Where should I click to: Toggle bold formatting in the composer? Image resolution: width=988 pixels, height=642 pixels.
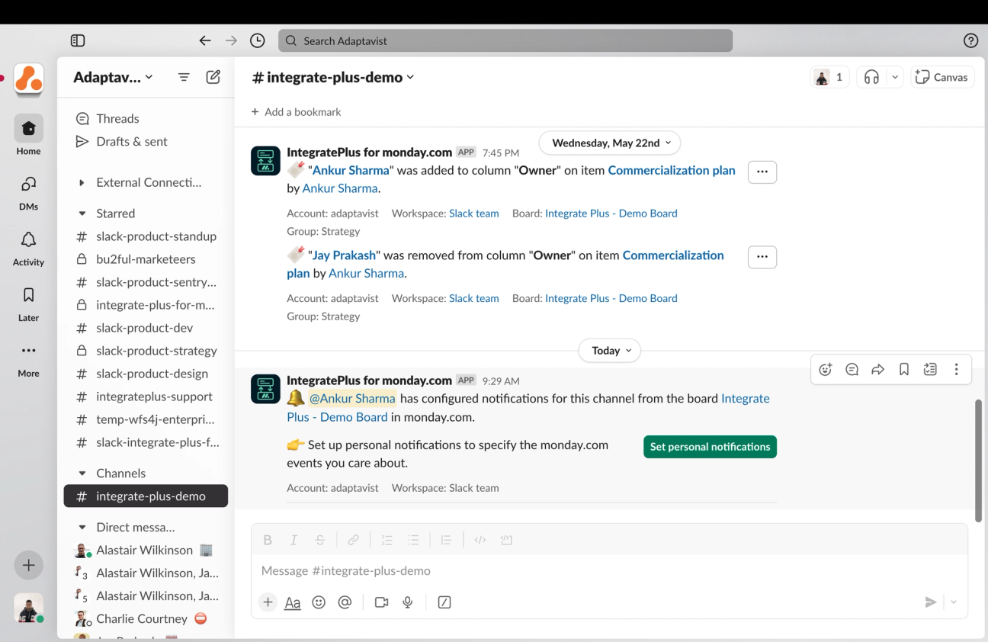[268, 540]
